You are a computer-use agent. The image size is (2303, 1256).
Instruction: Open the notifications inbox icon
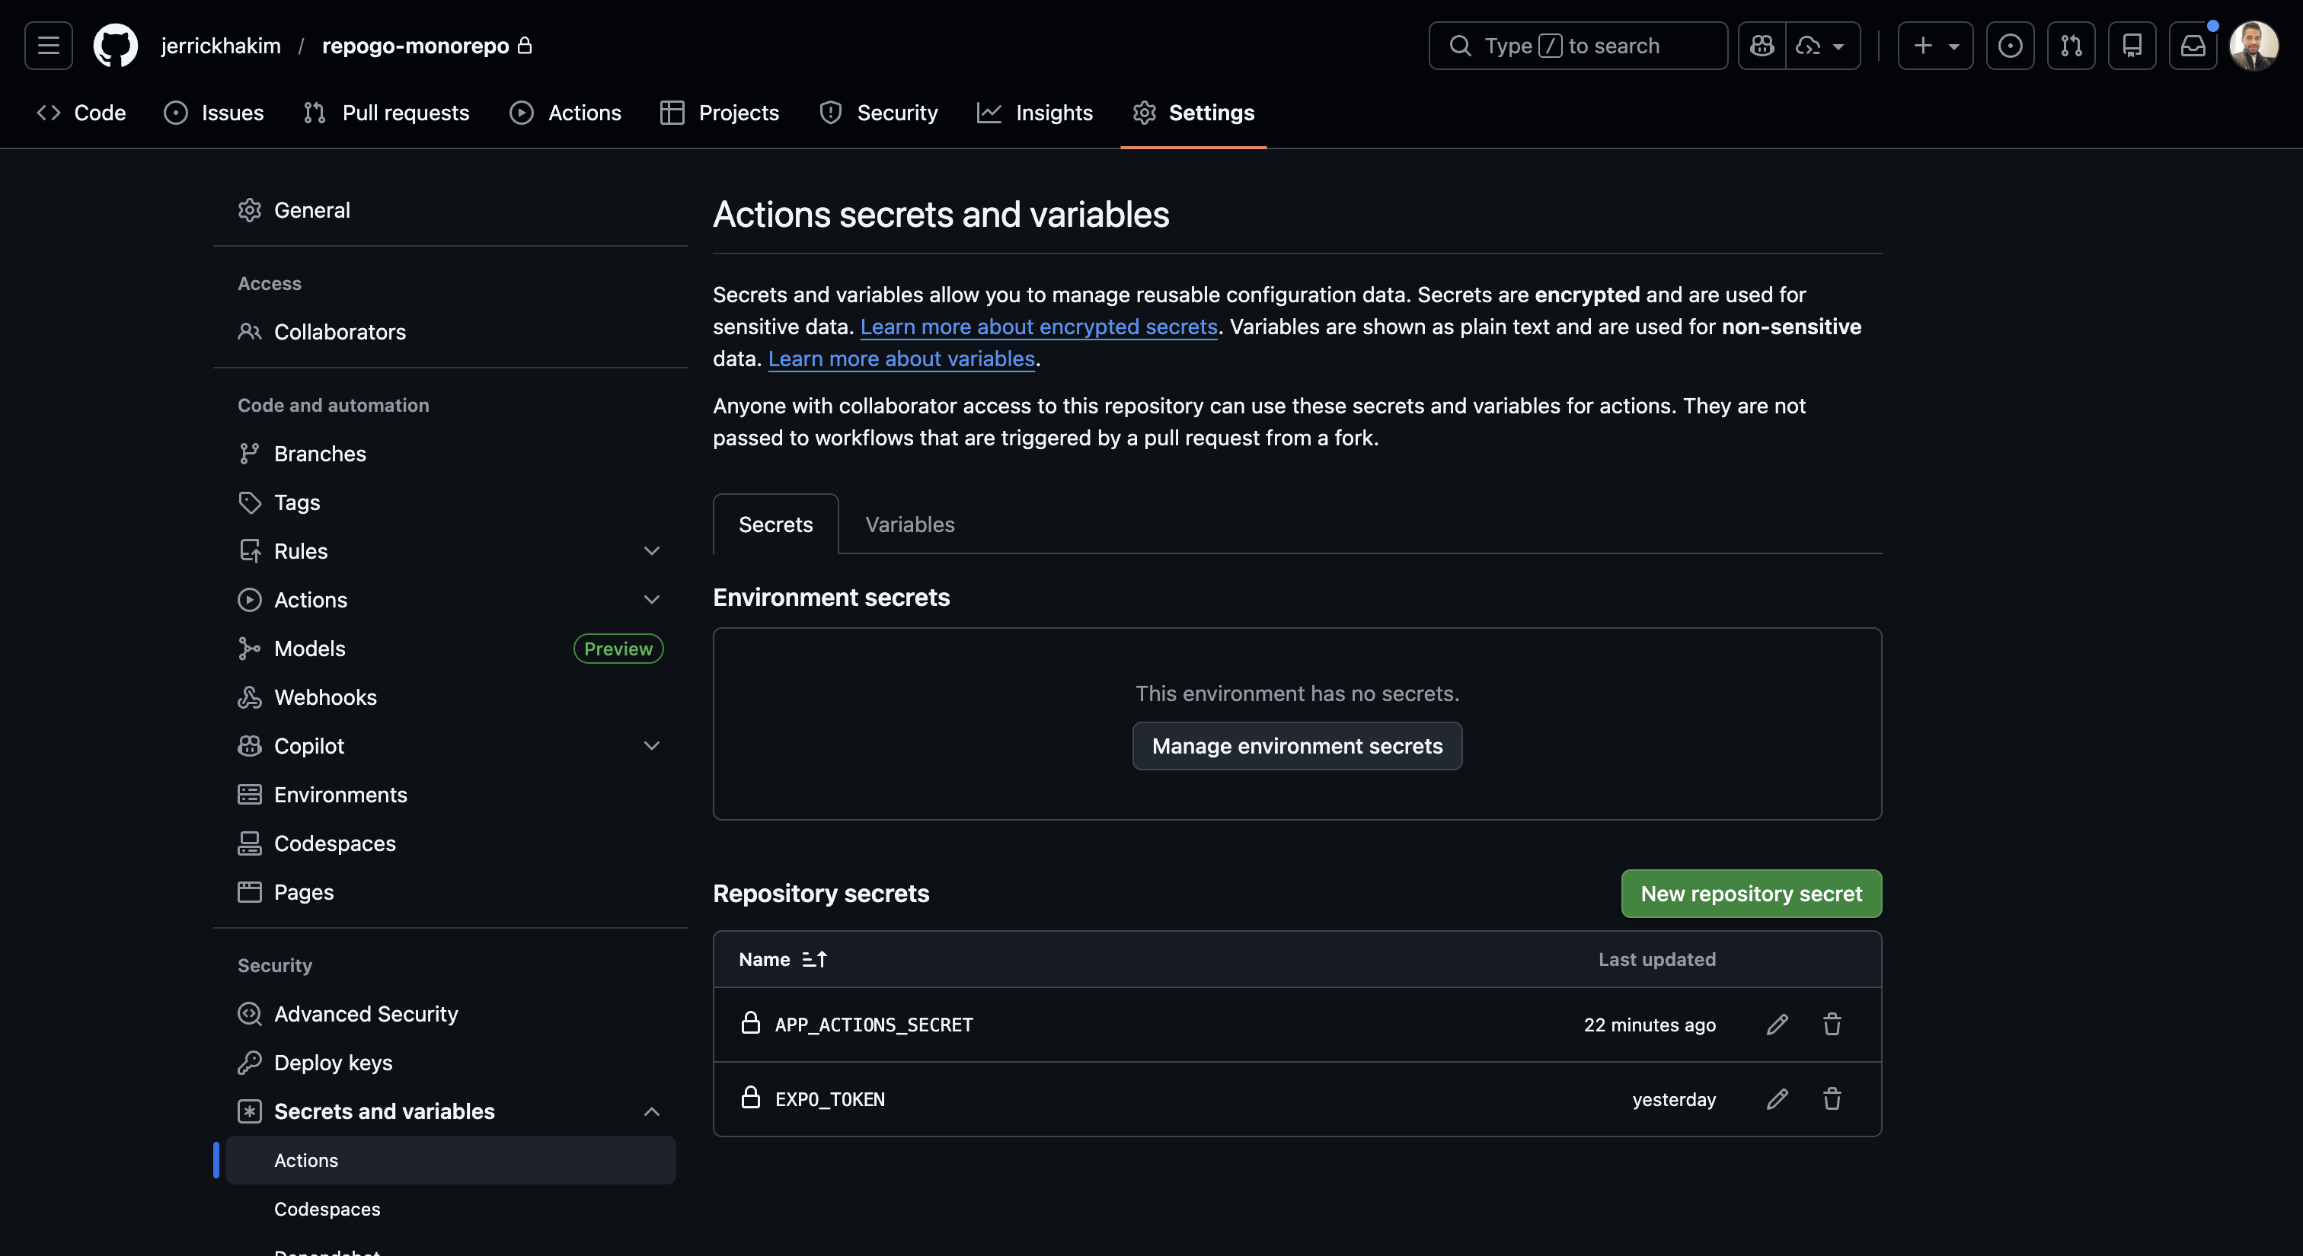pyautogui.click(x=2192, y=46)
